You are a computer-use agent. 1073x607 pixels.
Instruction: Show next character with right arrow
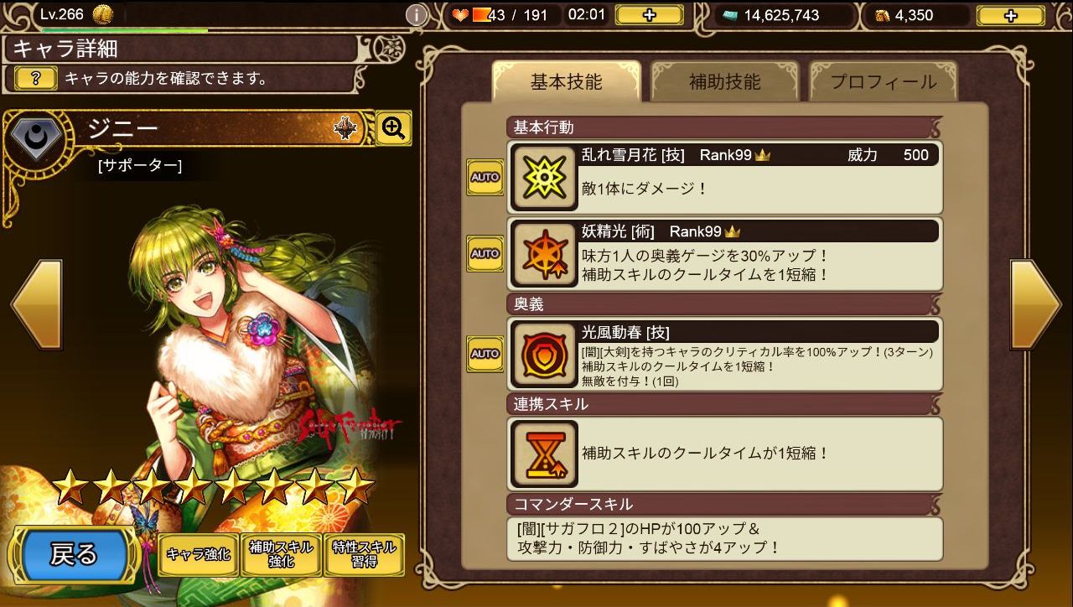[1036, 304]
